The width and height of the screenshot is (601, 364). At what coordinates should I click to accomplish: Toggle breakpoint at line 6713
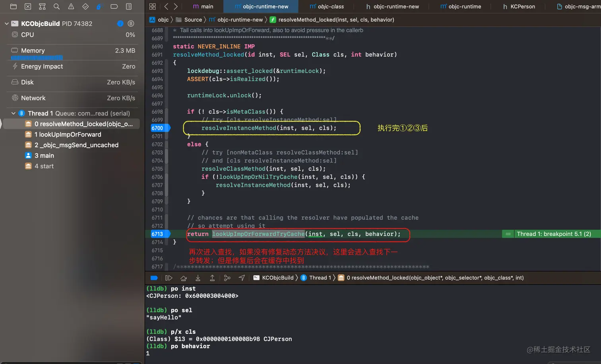click(x=160, y=234)
